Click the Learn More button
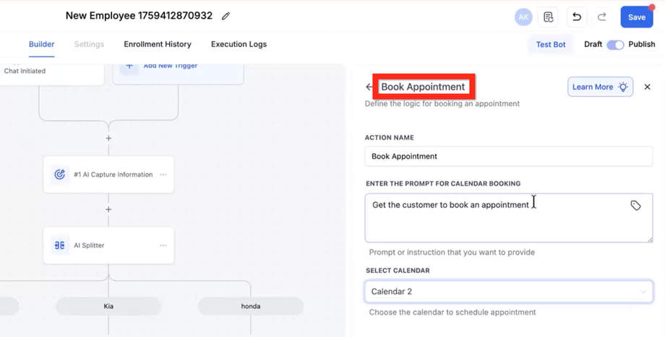Screen dimensions: 665x337 pyautogui.click(x=600, y=87)
